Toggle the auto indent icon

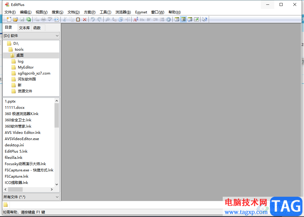(x=155, y=19)
